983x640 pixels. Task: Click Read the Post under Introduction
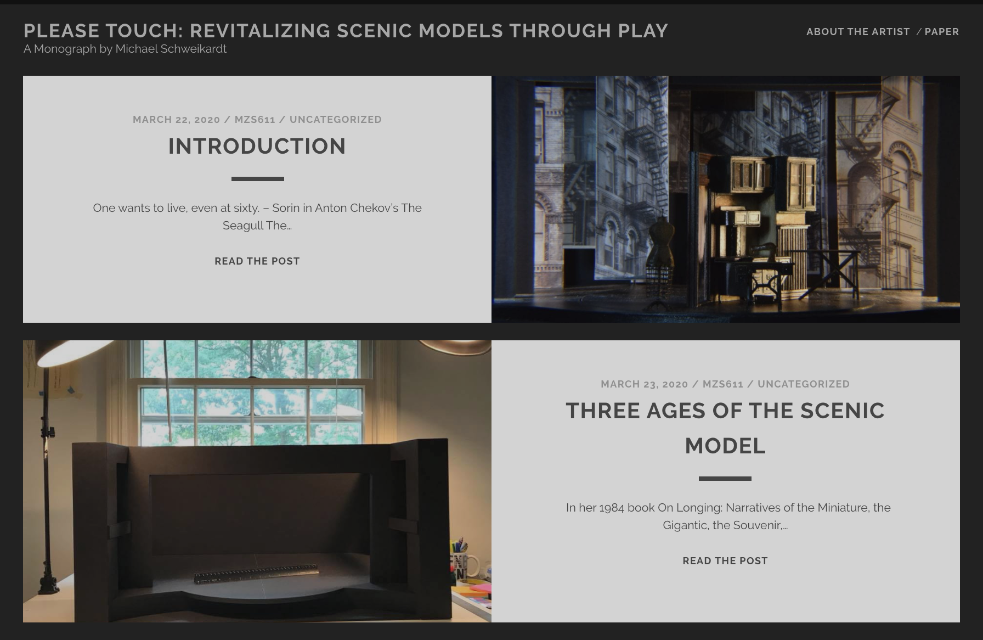pos(257,261)
